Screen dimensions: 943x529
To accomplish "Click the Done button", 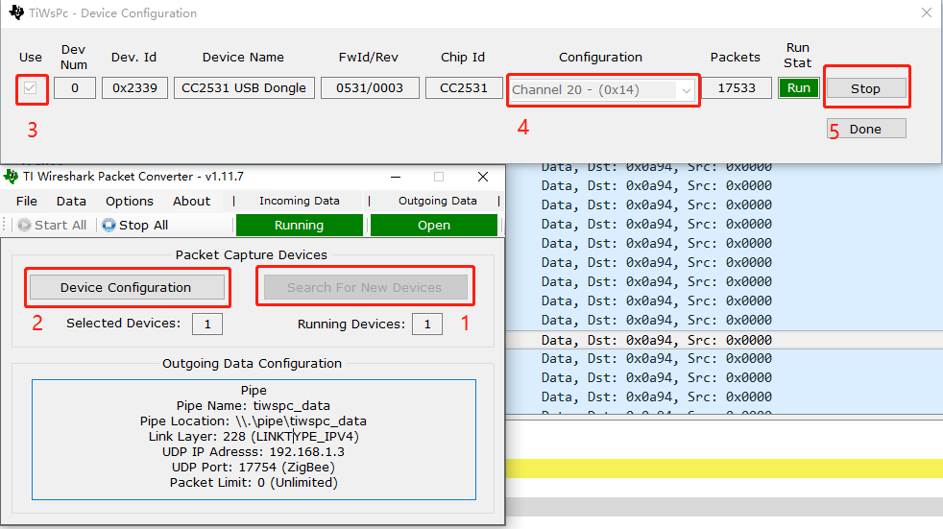I will [866, 129].
